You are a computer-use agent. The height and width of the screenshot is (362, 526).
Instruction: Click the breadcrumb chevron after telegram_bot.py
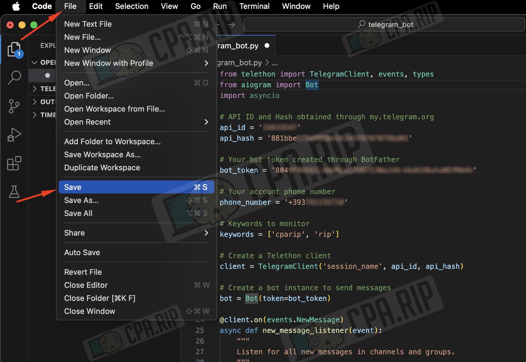click(x=267, y=63)
